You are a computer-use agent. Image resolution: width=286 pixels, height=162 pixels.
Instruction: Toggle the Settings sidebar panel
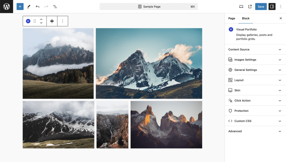click(272, 7)
